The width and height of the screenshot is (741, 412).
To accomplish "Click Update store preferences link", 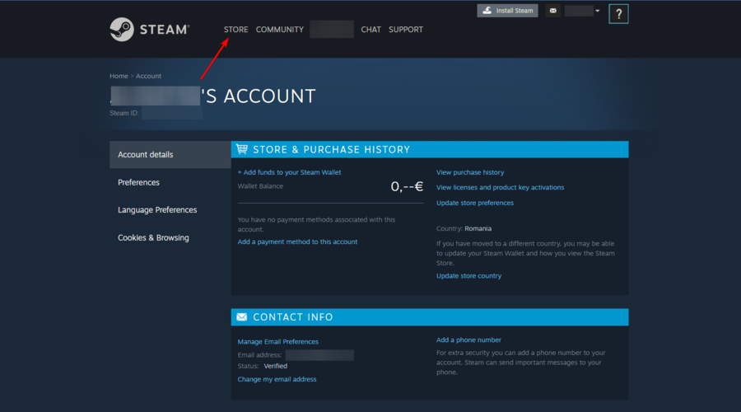I will coord(474,203).
